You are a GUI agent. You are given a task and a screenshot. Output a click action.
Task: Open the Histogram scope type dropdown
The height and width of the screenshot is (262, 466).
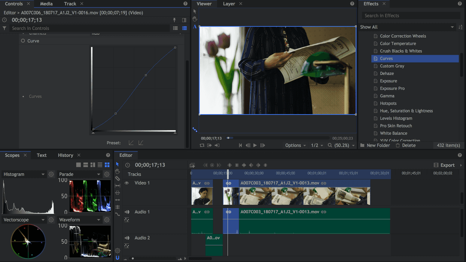24,174
